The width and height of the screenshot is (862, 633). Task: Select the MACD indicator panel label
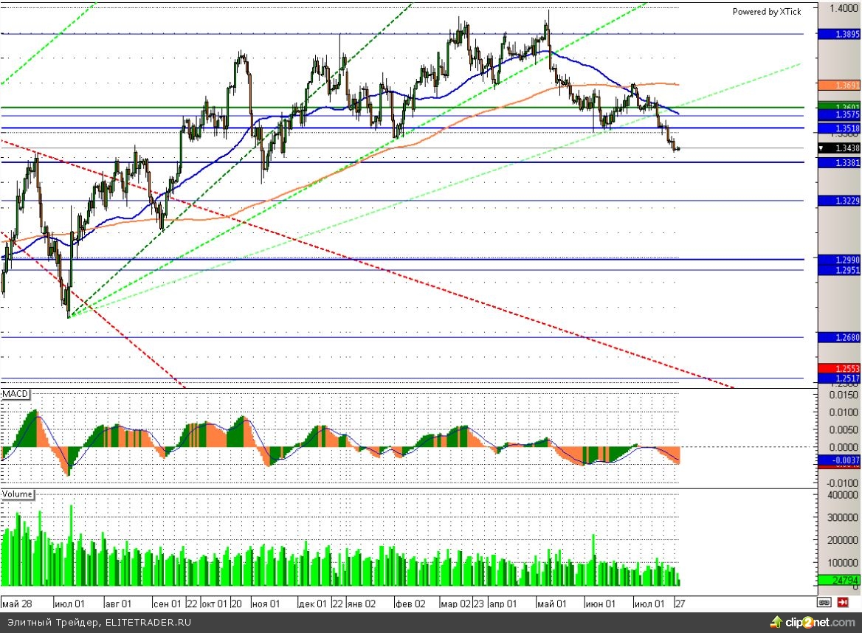point(15,394)
